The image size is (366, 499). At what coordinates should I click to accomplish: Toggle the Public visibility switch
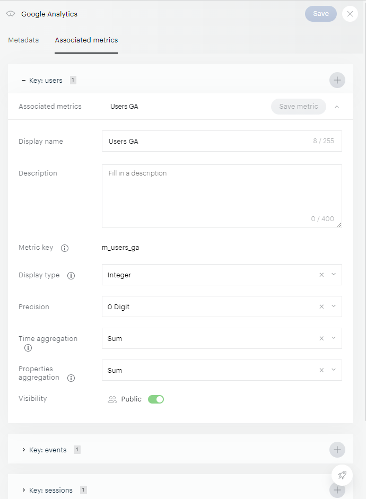coord(155,399)
